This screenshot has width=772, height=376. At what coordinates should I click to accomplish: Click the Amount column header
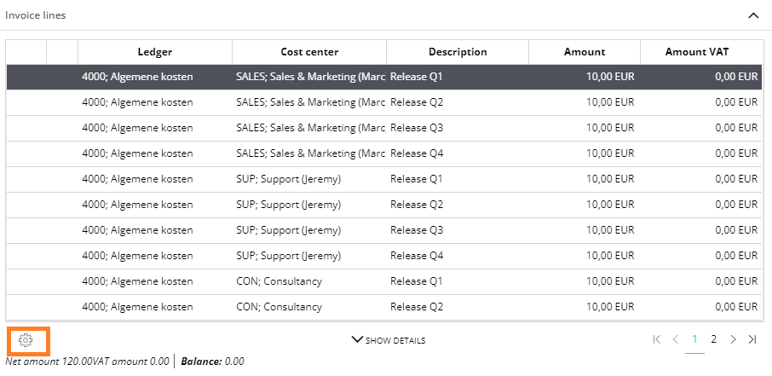click(584, 52)
